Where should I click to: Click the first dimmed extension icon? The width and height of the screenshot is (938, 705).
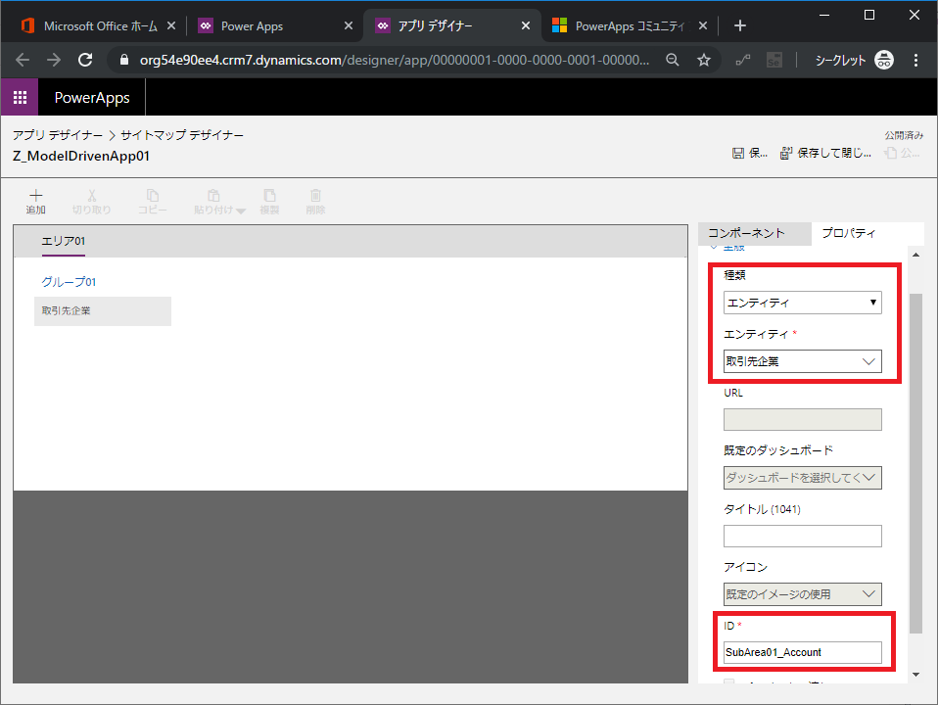pyautogui.click(x=743, y=60)
